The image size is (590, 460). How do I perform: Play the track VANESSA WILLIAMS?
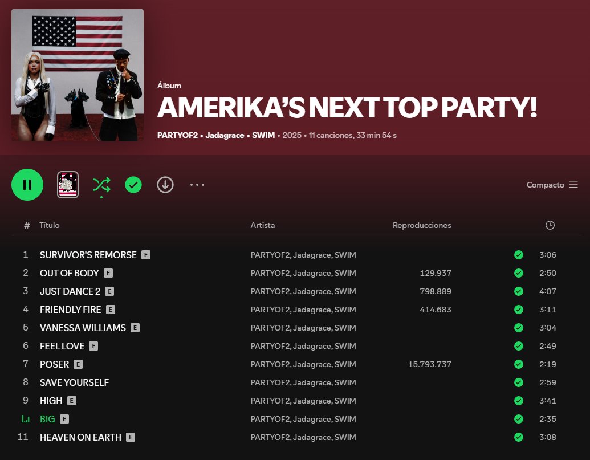(83, 328)
